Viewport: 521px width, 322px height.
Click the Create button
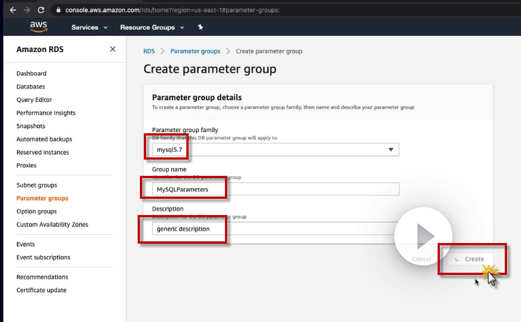coord(470,259)
